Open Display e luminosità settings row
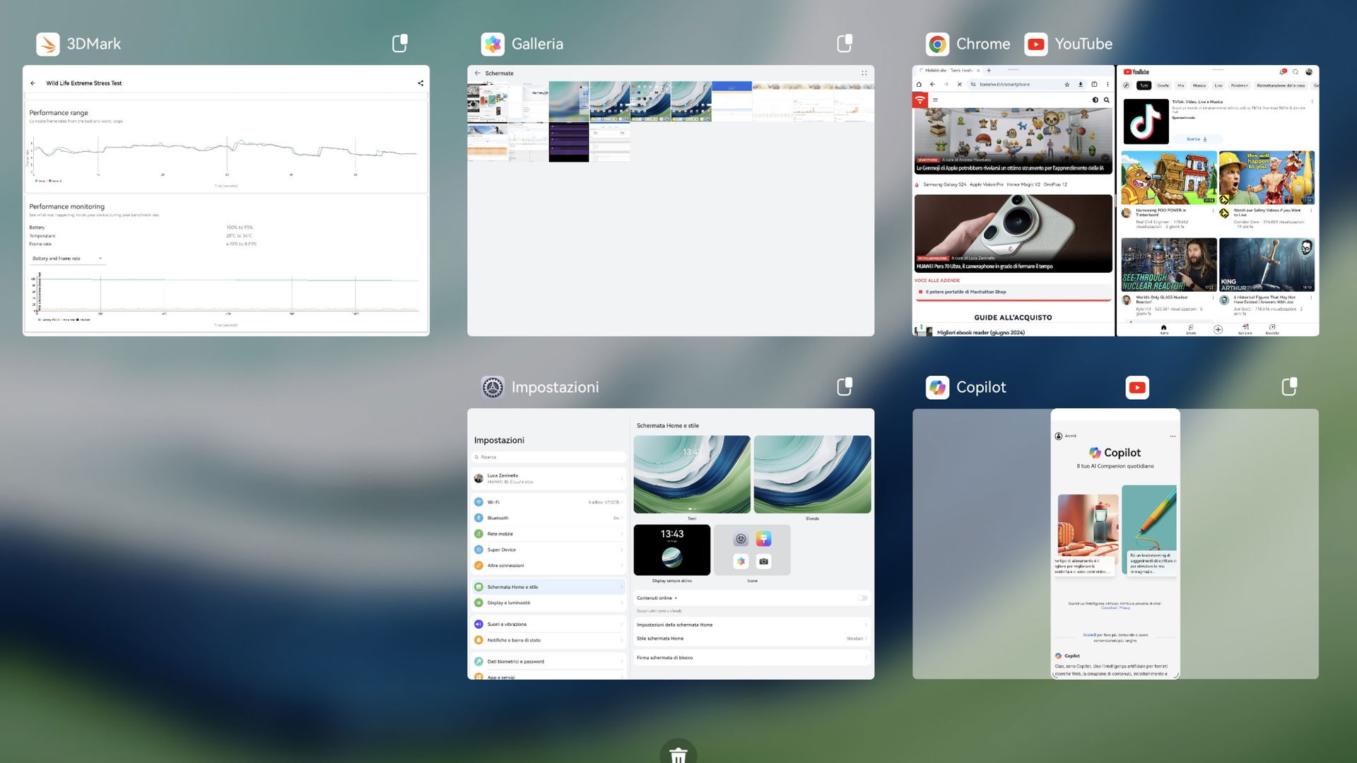Image resolution: width=1357 pixels, height=763 pixels. coord(548,603)
